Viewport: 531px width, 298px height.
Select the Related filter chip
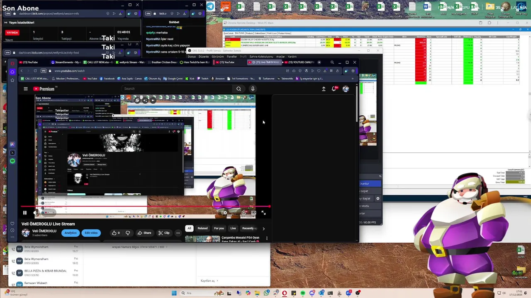[x=202, y=228]
